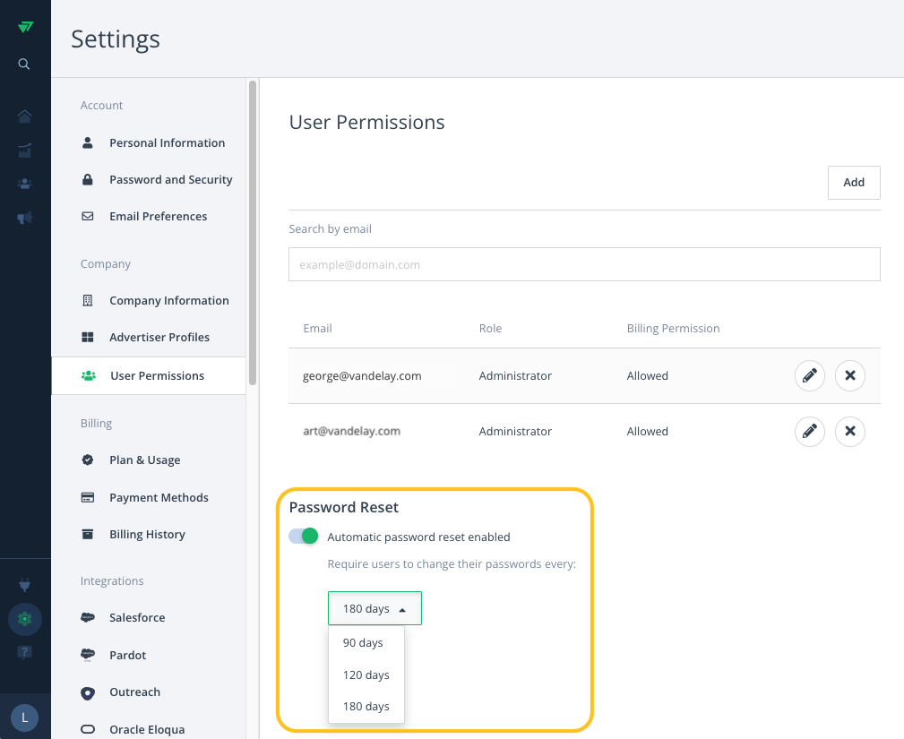Edit george@vandelay.com with the pencil icon
904x739 pixels.
coord(809,376)
